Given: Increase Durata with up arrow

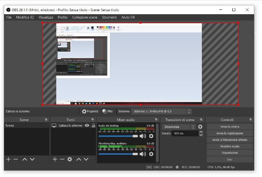Looking at the screenshot, I should pos(201,132).
